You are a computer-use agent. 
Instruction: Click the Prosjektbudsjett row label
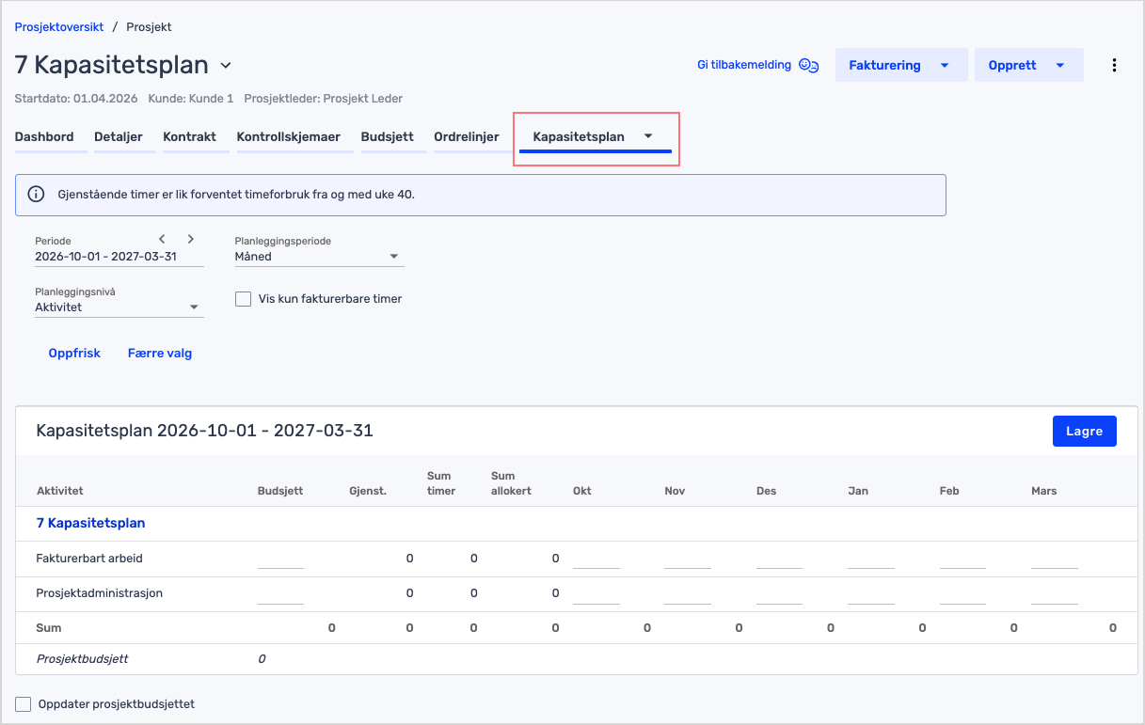pyautogui.click(x=82, y=659)
